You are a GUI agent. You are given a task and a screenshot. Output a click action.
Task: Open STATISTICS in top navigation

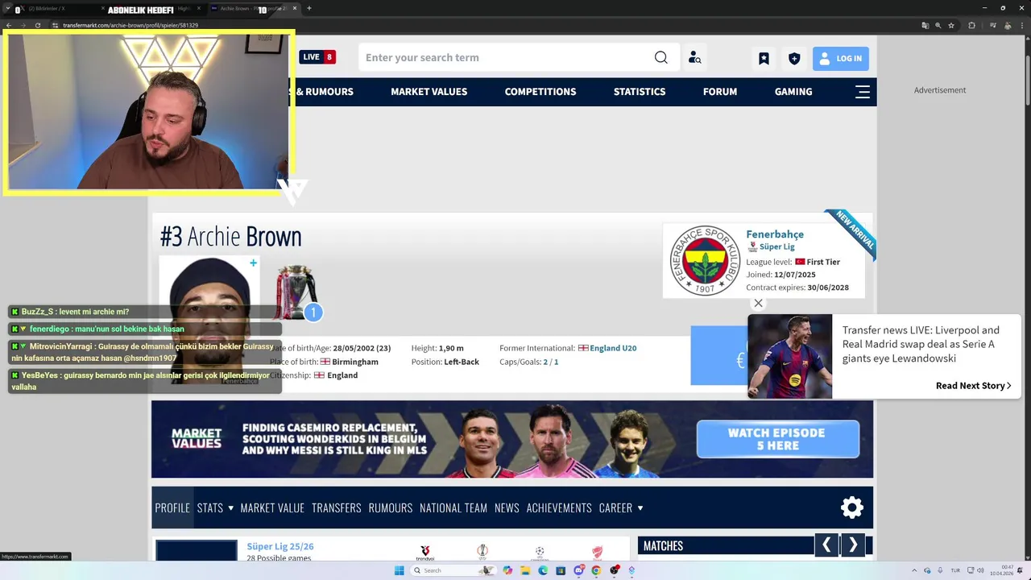(x=640, y=92)
